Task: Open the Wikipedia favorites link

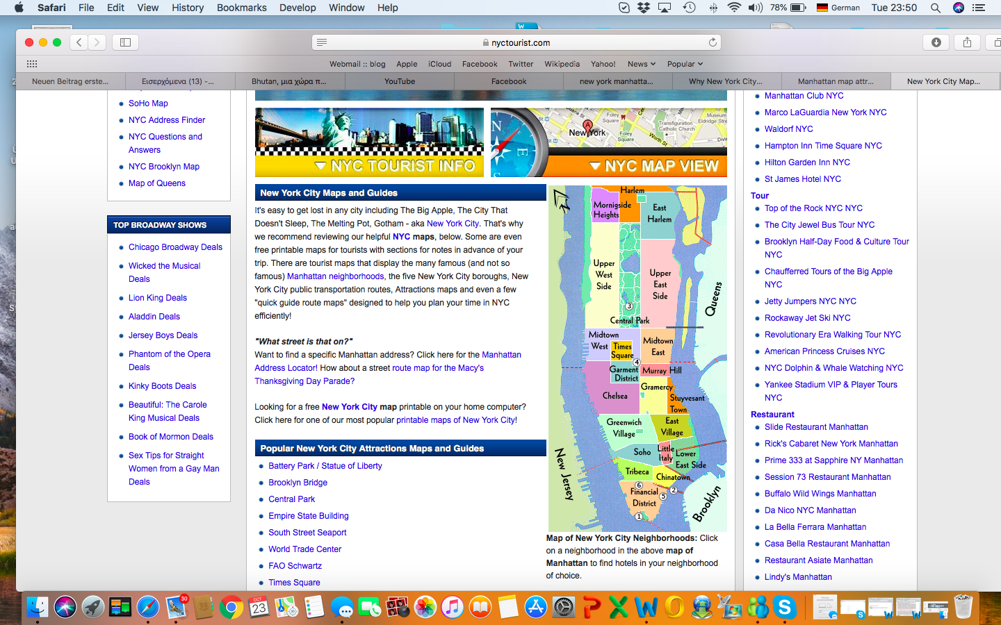Action: coord(562,64)
